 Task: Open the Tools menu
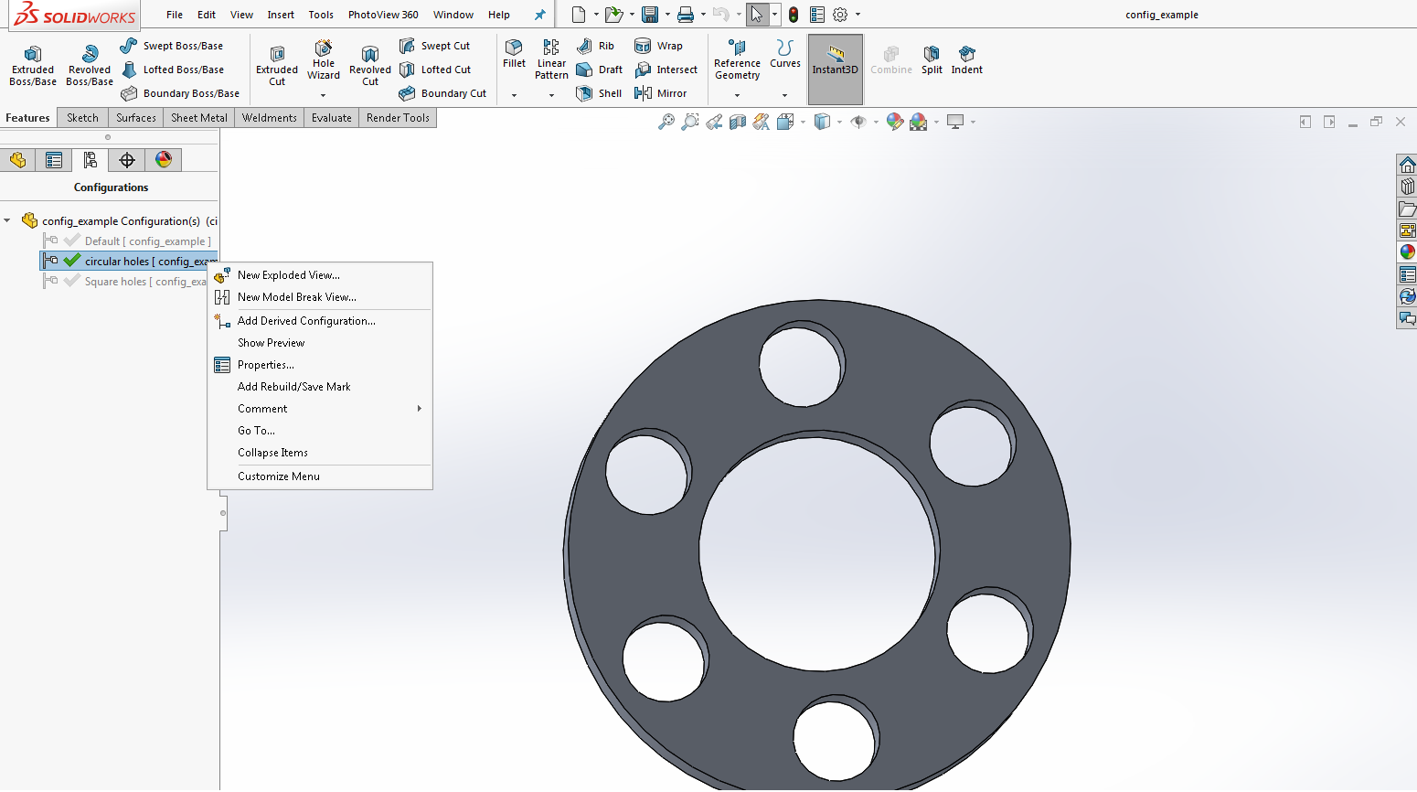(x=321, y=15)
